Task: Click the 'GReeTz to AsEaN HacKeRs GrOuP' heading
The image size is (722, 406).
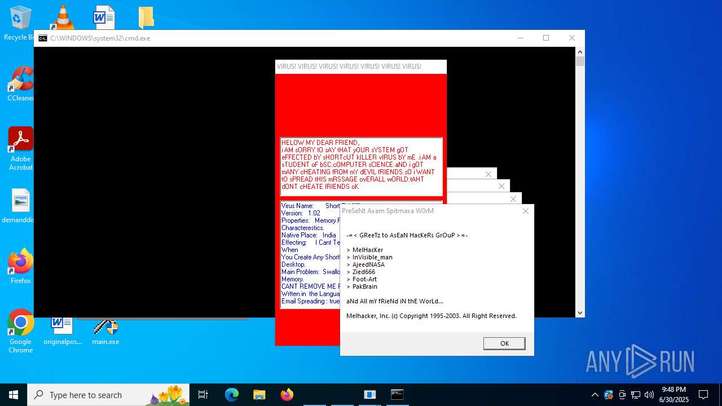Action: pyautogui.click(x=407, y=235)
